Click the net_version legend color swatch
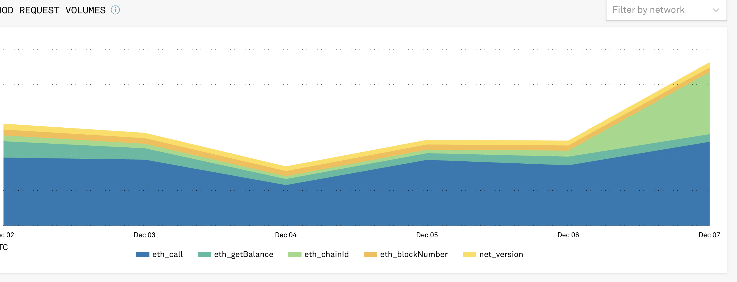The image size is (737, 282). tap(470, 254)
